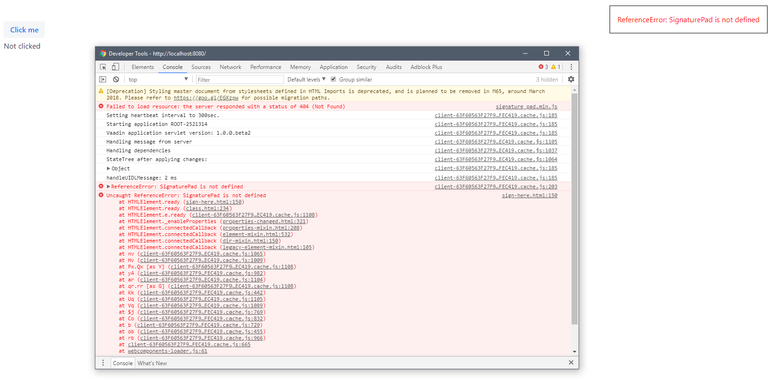Expand the Object log entry
Image resolution: width=768 pixels, height=380 pixels.
point(108,168)
